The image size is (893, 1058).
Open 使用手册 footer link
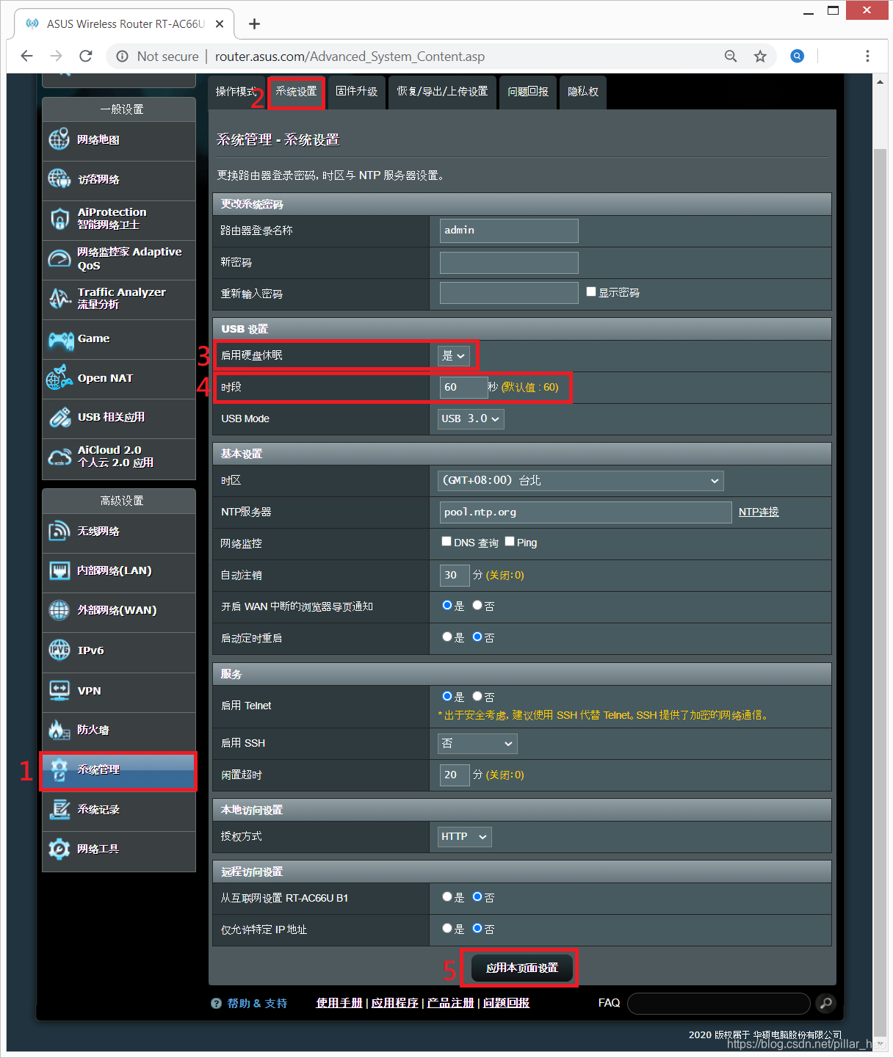pos(339,1003)
